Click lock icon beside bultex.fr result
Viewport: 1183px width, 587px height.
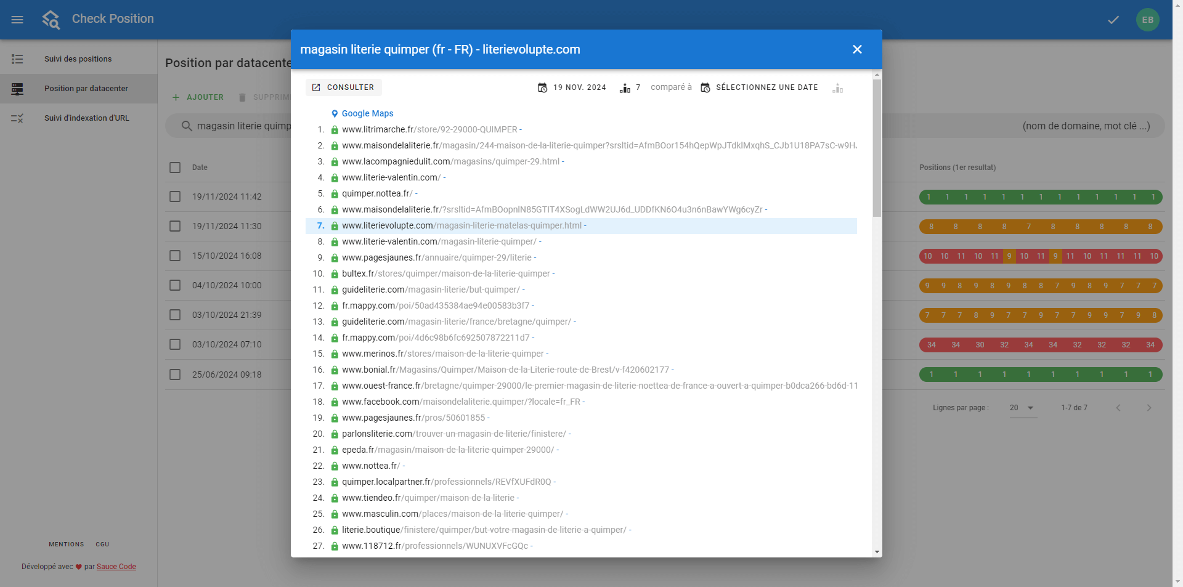pos(335,273)
